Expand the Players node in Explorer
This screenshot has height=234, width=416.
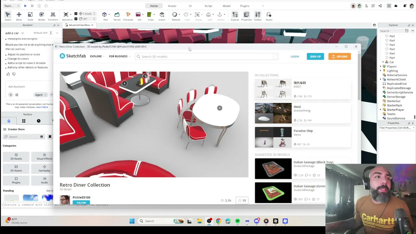coord(381,67)
